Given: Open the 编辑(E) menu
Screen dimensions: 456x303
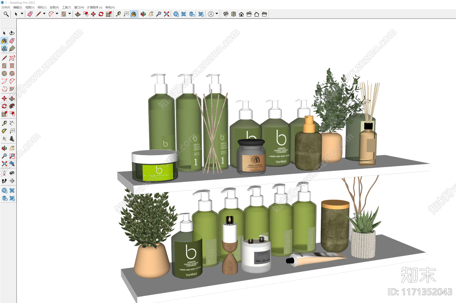Looking at the screenshot, I should 18,7.
